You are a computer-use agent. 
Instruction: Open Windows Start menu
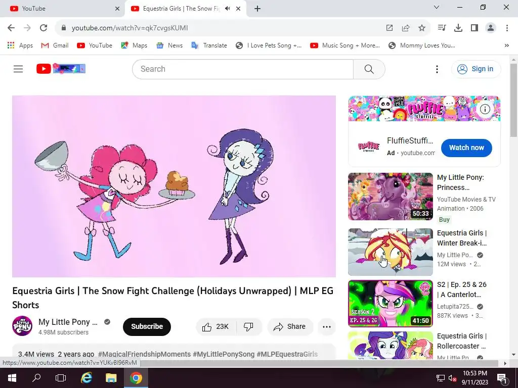click(x=12, y=378)
